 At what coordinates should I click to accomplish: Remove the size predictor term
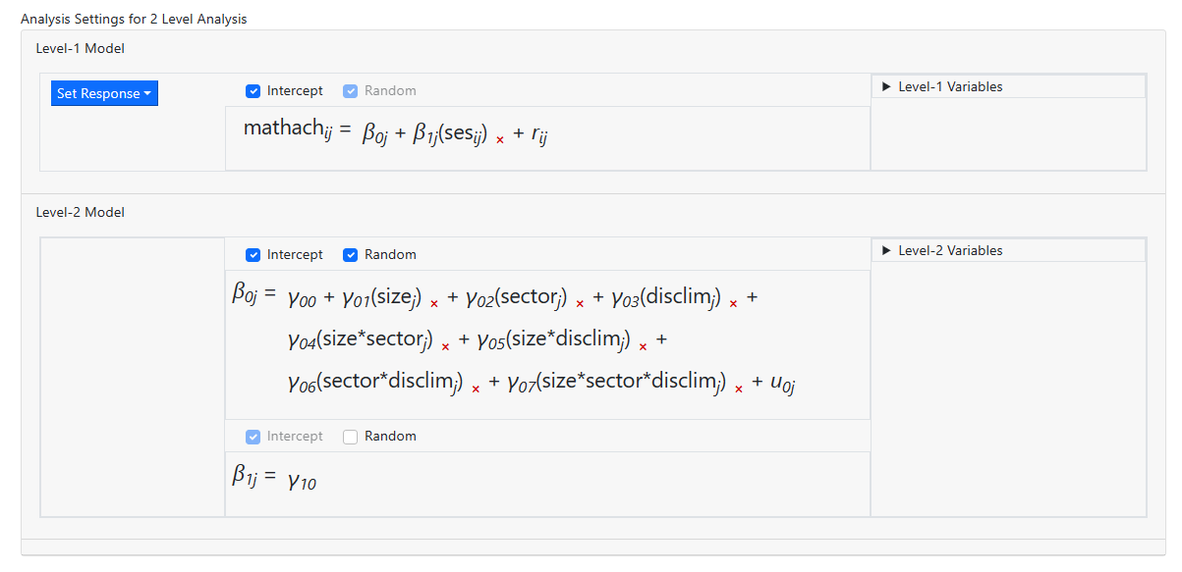click(x=434, y=304)
